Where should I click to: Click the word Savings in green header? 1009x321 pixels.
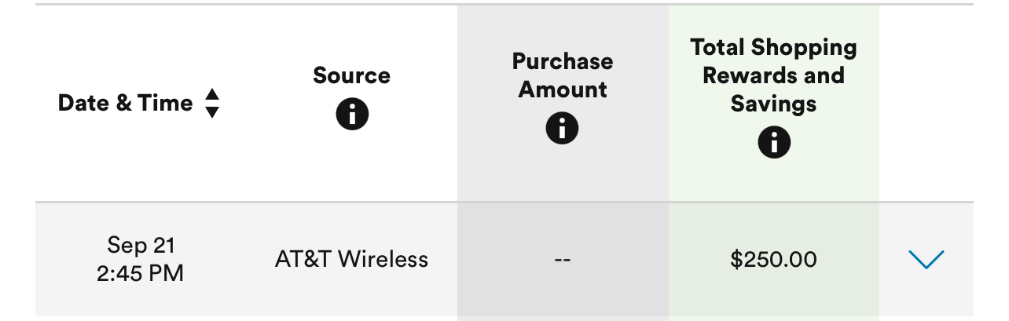click(774, 104)
